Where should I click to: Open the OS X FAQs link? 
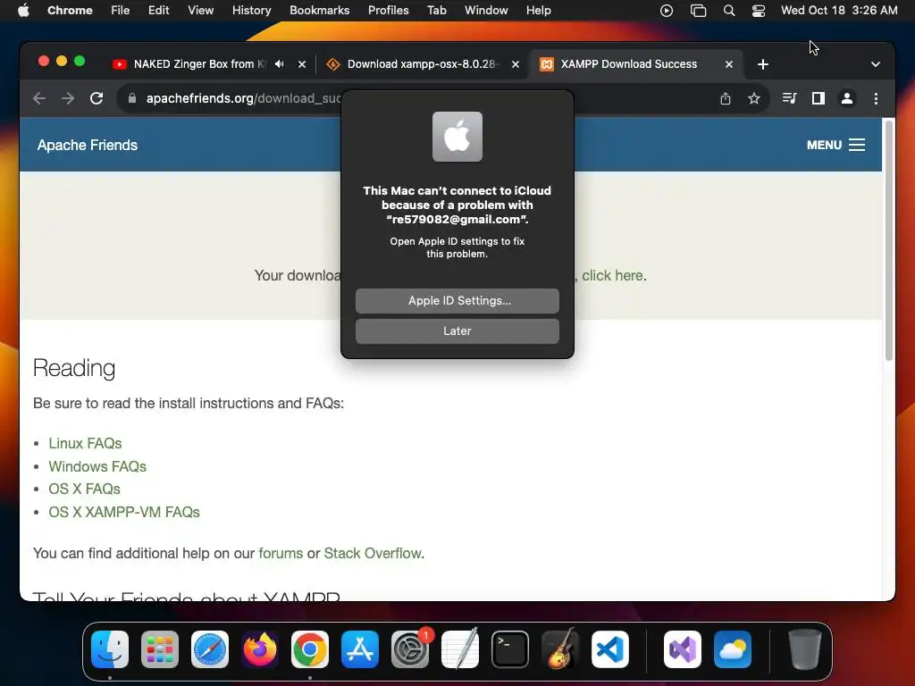[x=84, y=489]
